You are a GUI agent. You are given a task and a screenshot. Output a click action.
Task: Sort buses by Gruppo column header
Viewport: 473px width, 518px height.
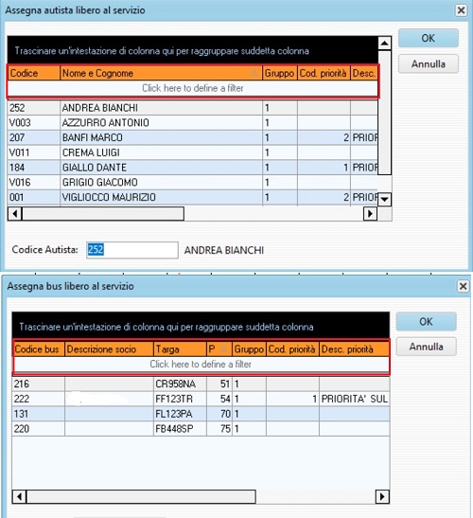249,349
